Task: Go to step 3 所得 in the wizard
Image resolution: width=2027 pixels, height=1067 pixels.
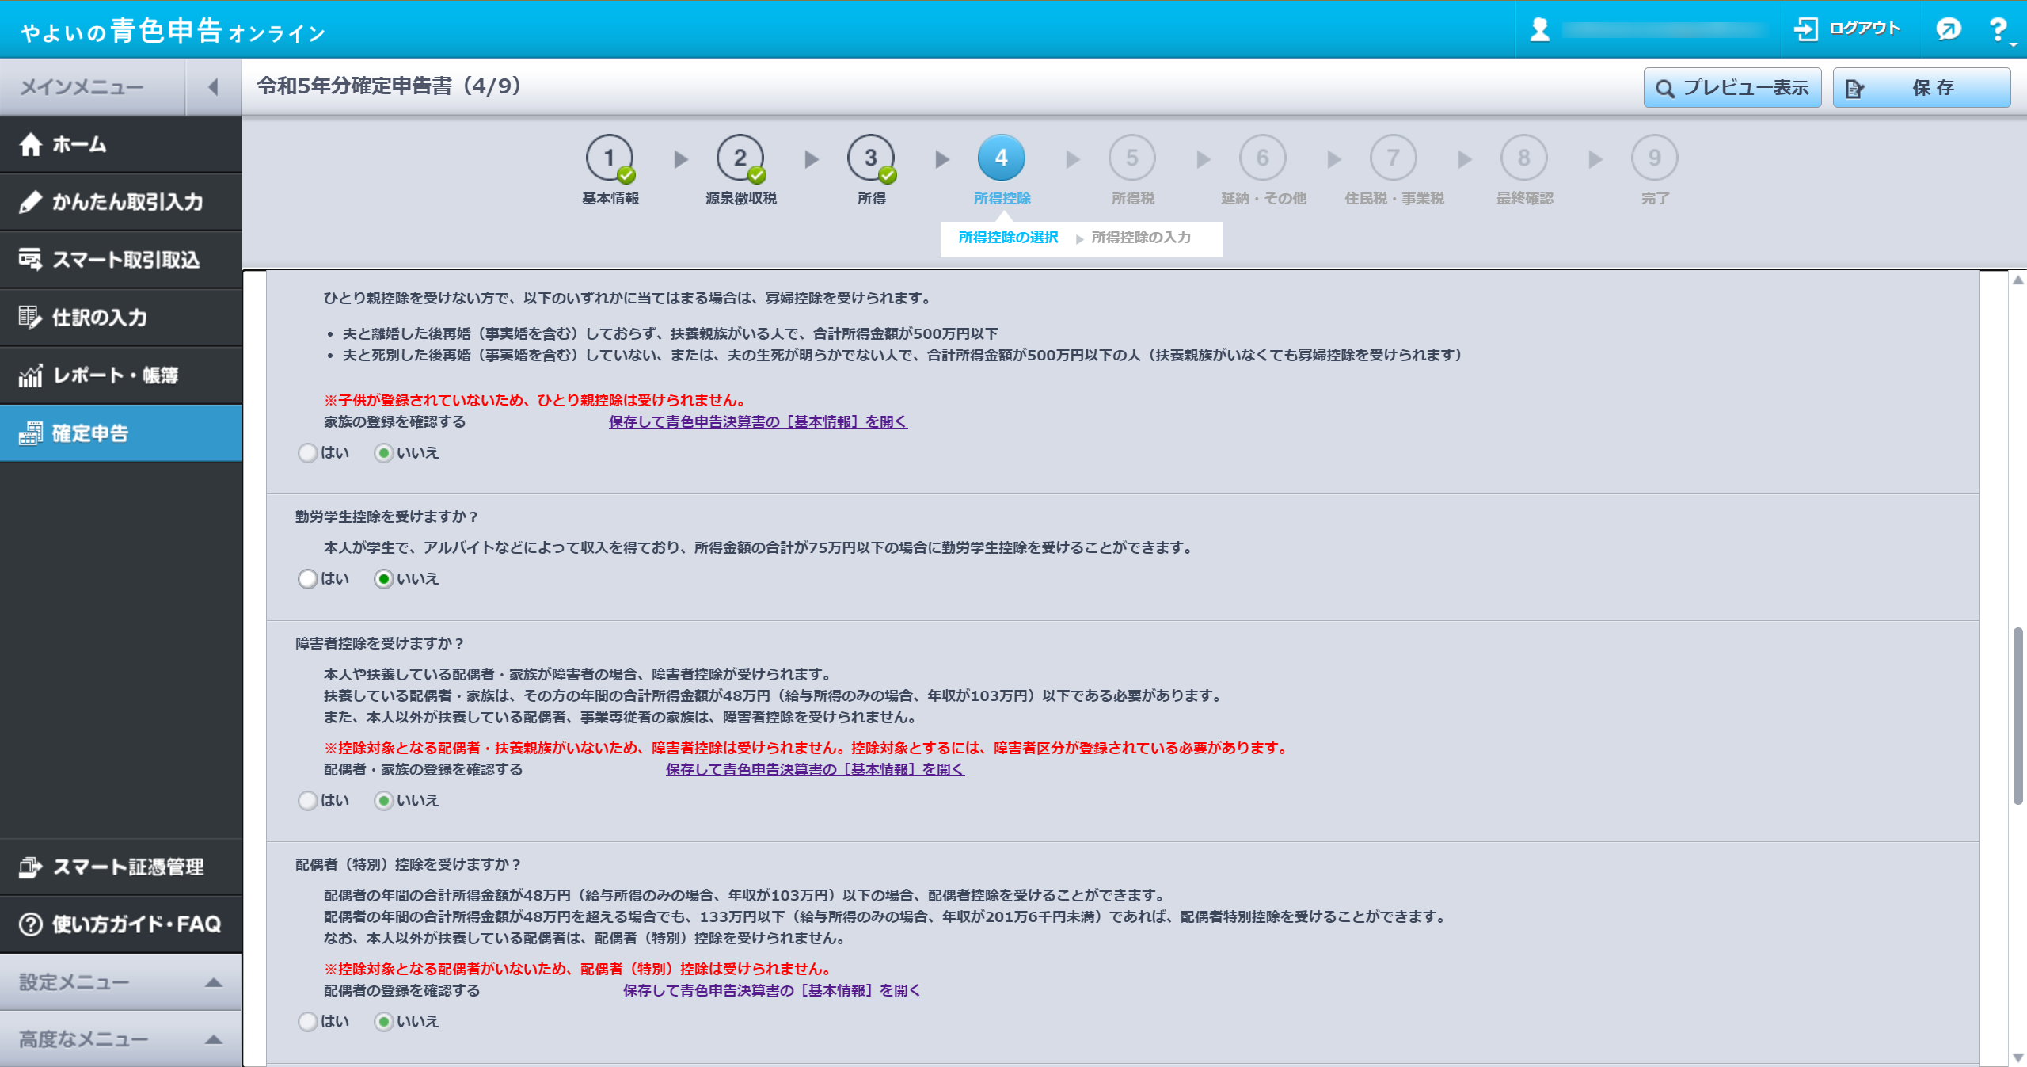Action: [x=870, y=158]
